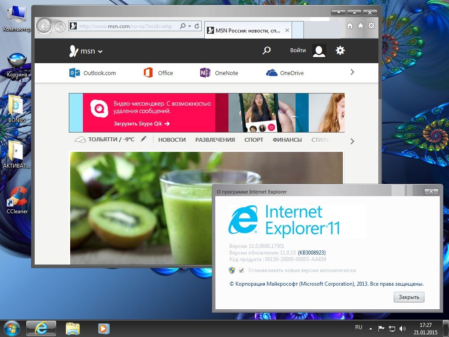Click the user profile avatar icon

[x=319, y=51]
